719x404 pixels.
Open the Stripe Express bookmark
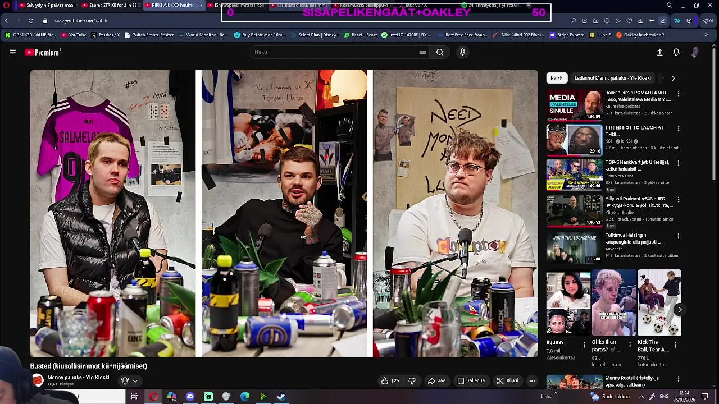pyautogui.click(x=567, y=35)
